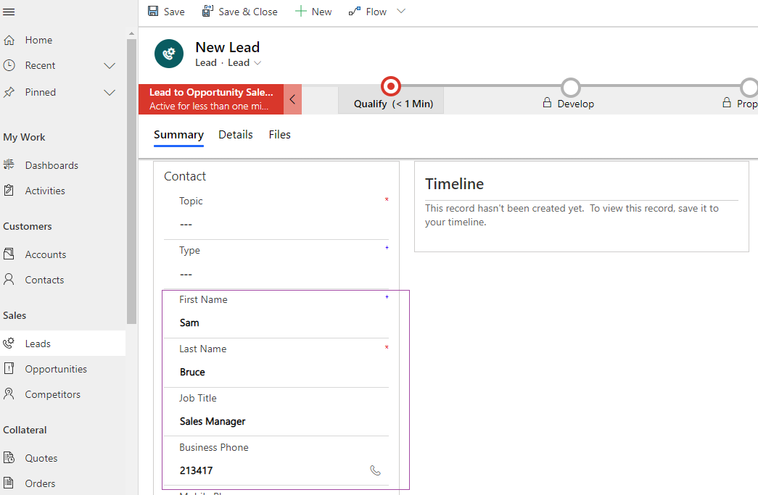Click the Opportunities icon in sidebar
This screenshot has height=495, width=758.
click(x=9, y=368)
